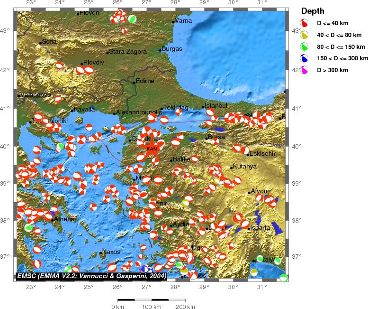Click the Depth legend title
368x309 pixels.
coord(313,11)
